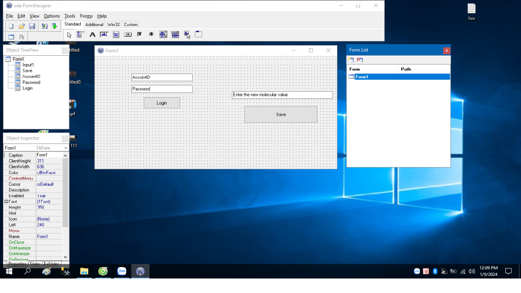Switch to the Standard palette tab
The height and width of the screenshot is (293, 521).
(73, 24)
